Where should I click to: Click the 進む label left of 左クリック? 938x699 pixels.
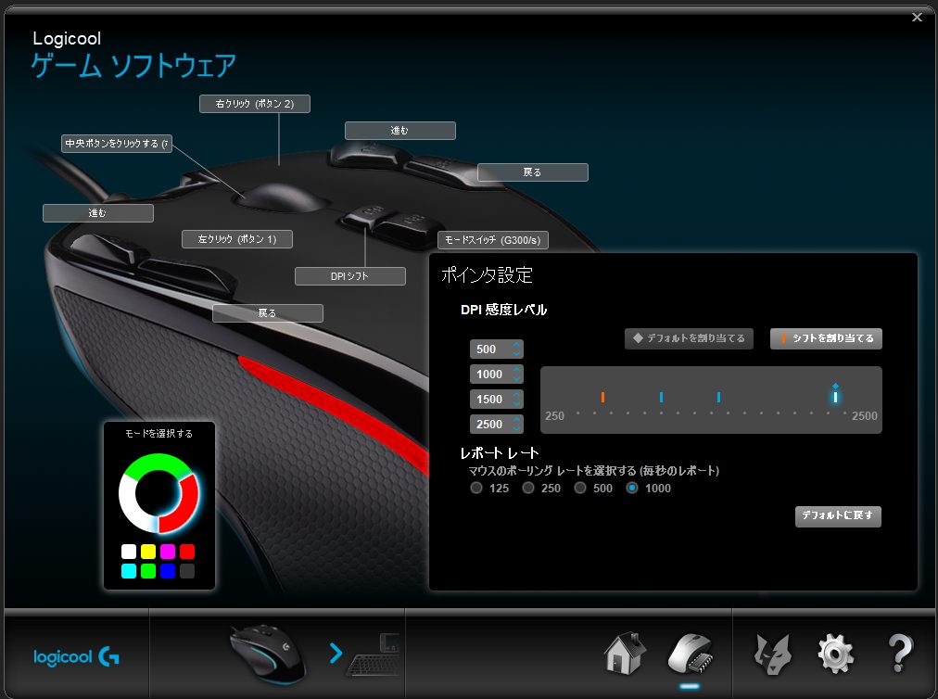coord(98,213)
